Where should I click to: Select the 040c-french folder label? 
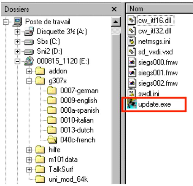click(78, 140)
